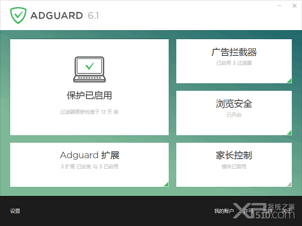Click 已启用 3 过滤器 subtitle
This screenshot has width=302, height=226.
click(x=234, y=63)
